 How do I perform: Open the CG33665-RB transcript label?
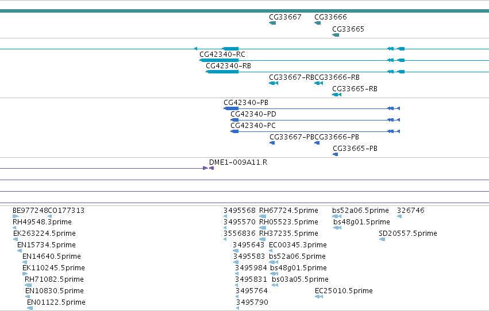click(x=355, y=89)
